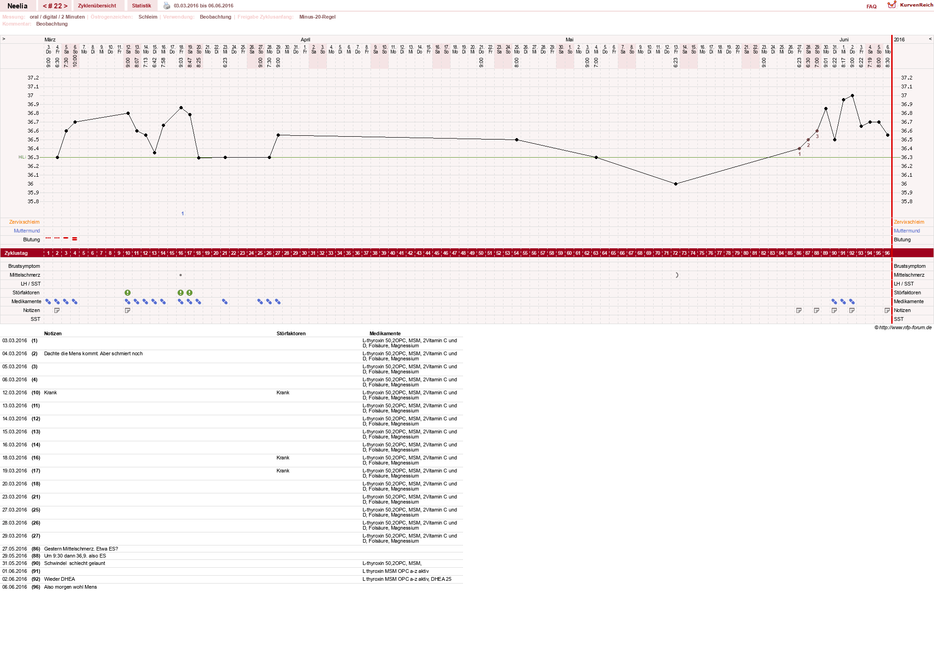Click the Neelia user name tab

point(18,6)
